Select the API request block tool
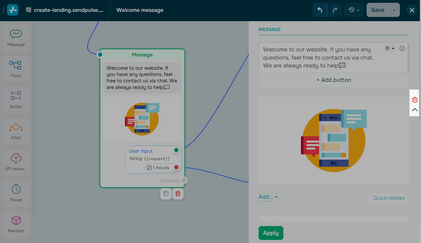 click(16, 162)
